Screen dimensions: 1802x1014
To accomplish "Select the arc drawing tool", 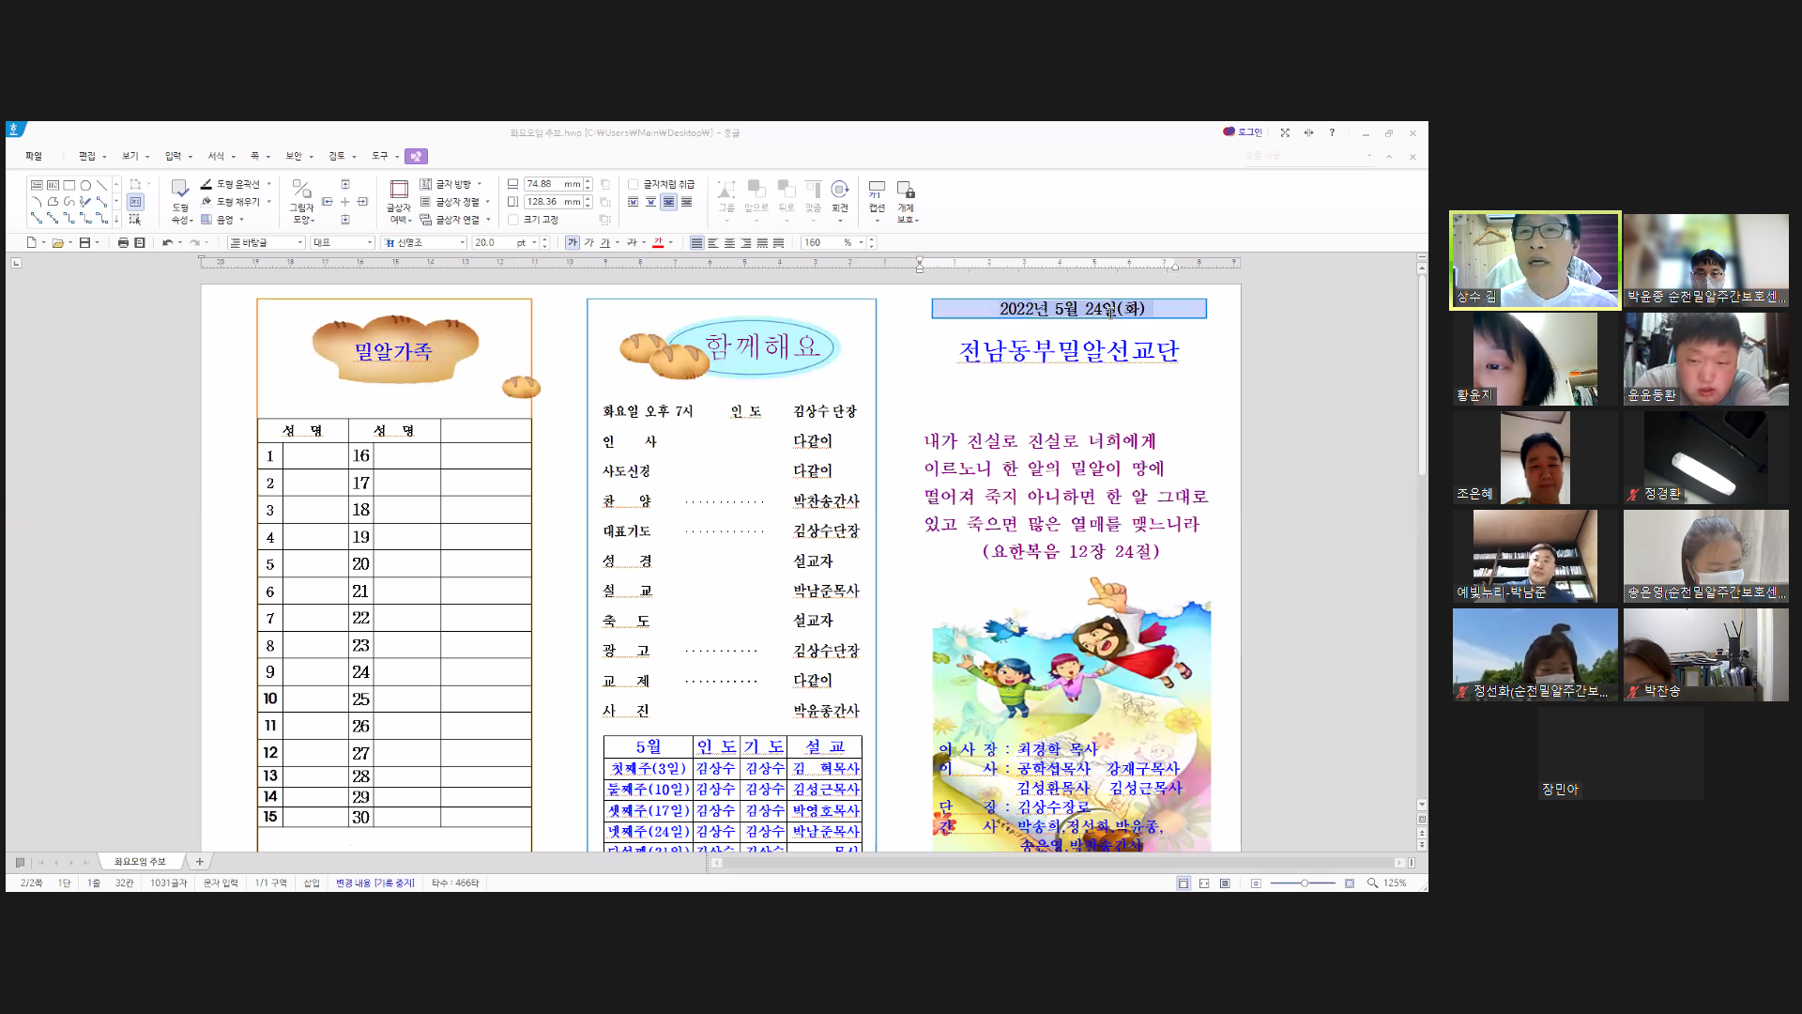I will pos(36,201).
